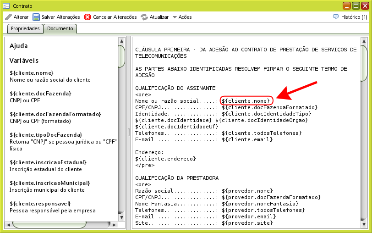Click the Histórico speech bubble icon
The width and height of the screenshot is (372, 233).
336,17
